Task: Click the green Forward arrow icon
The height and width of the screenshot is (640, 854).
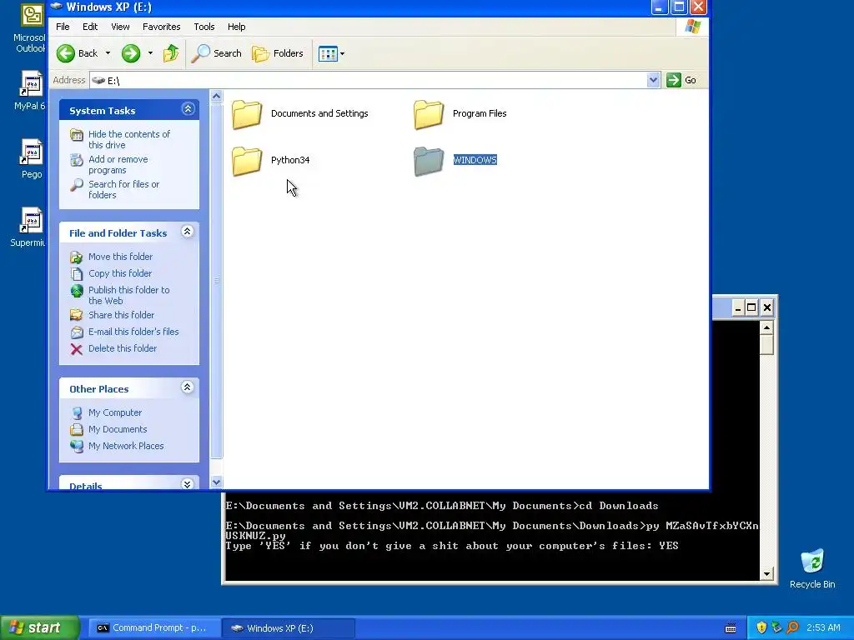Action: (131, 53)
